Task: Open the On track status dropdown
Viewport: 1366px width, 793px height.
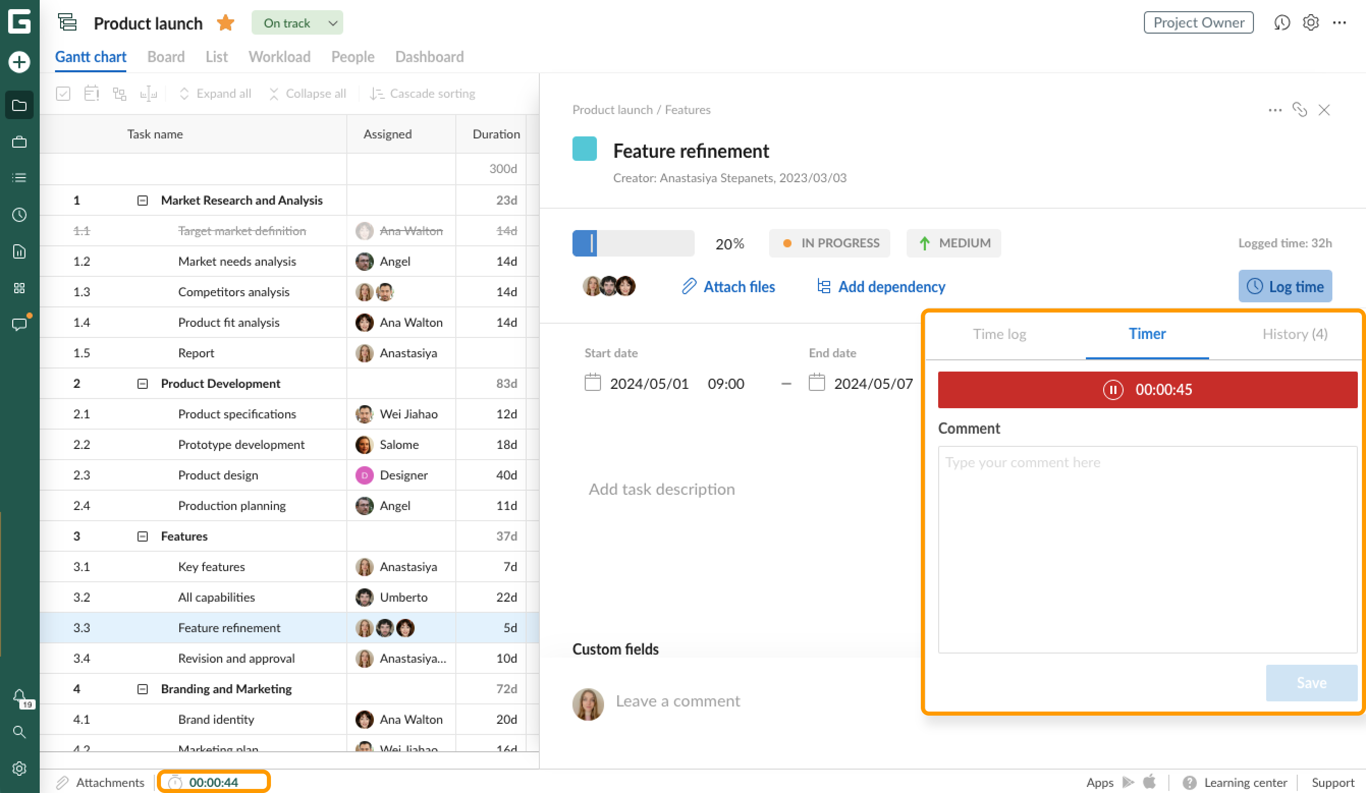Action: pyautogui.click(x=296, y=23)
